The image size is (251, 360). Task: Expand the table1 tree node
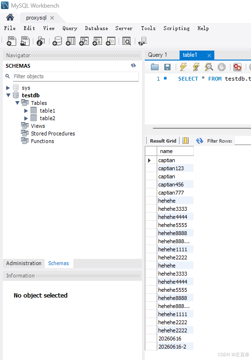(x=26, y=111)
